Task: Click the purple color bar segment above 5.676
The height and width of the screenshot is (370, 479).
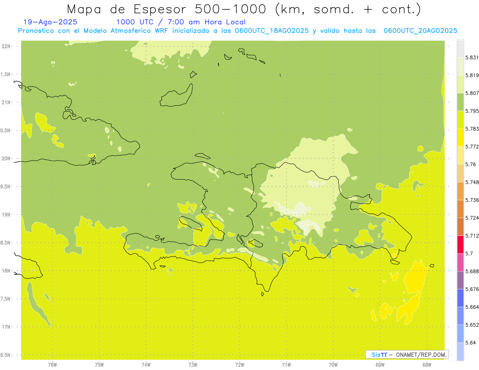Action: (460, 280)
